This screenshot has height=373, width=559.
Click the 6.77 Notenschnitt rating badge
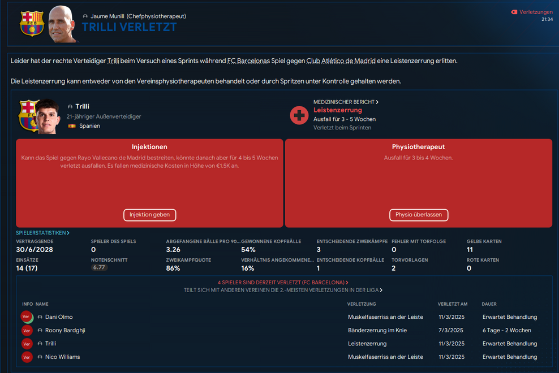click(x=99, y=267)
